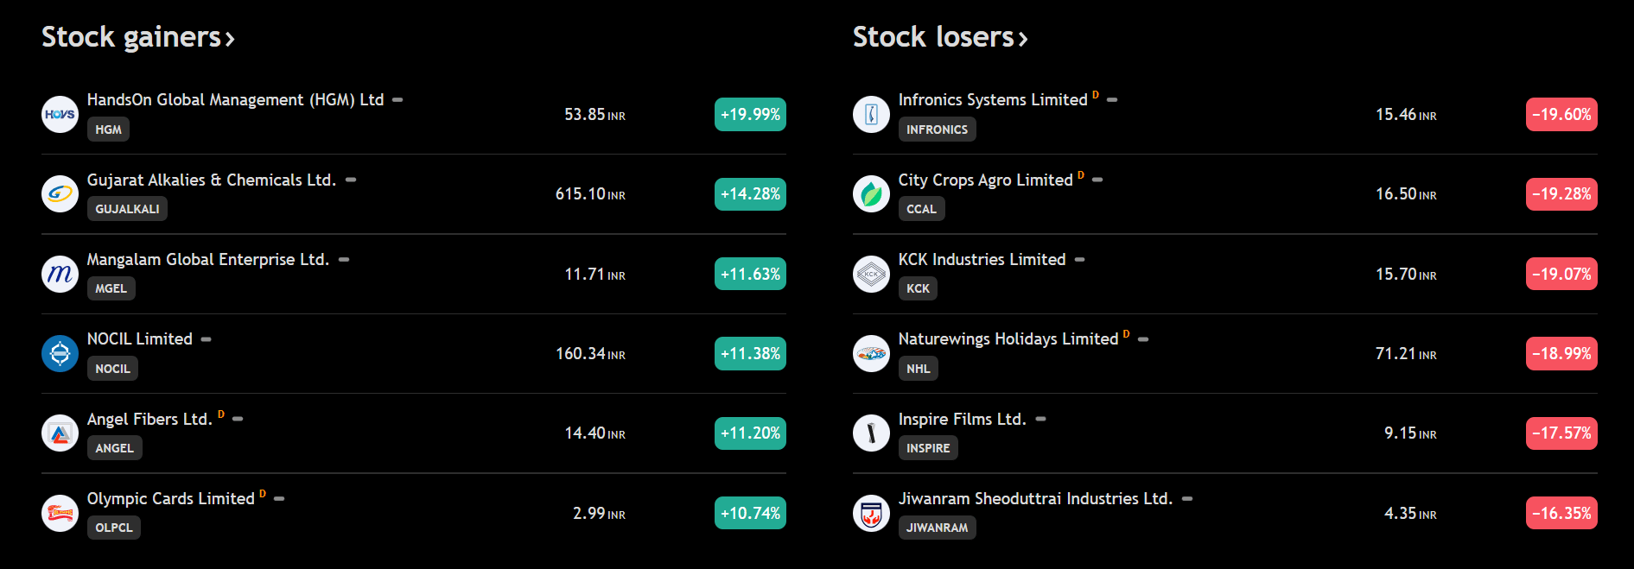
Task: Open the Infronics Systems Limited link
Action: pos(993,99)
